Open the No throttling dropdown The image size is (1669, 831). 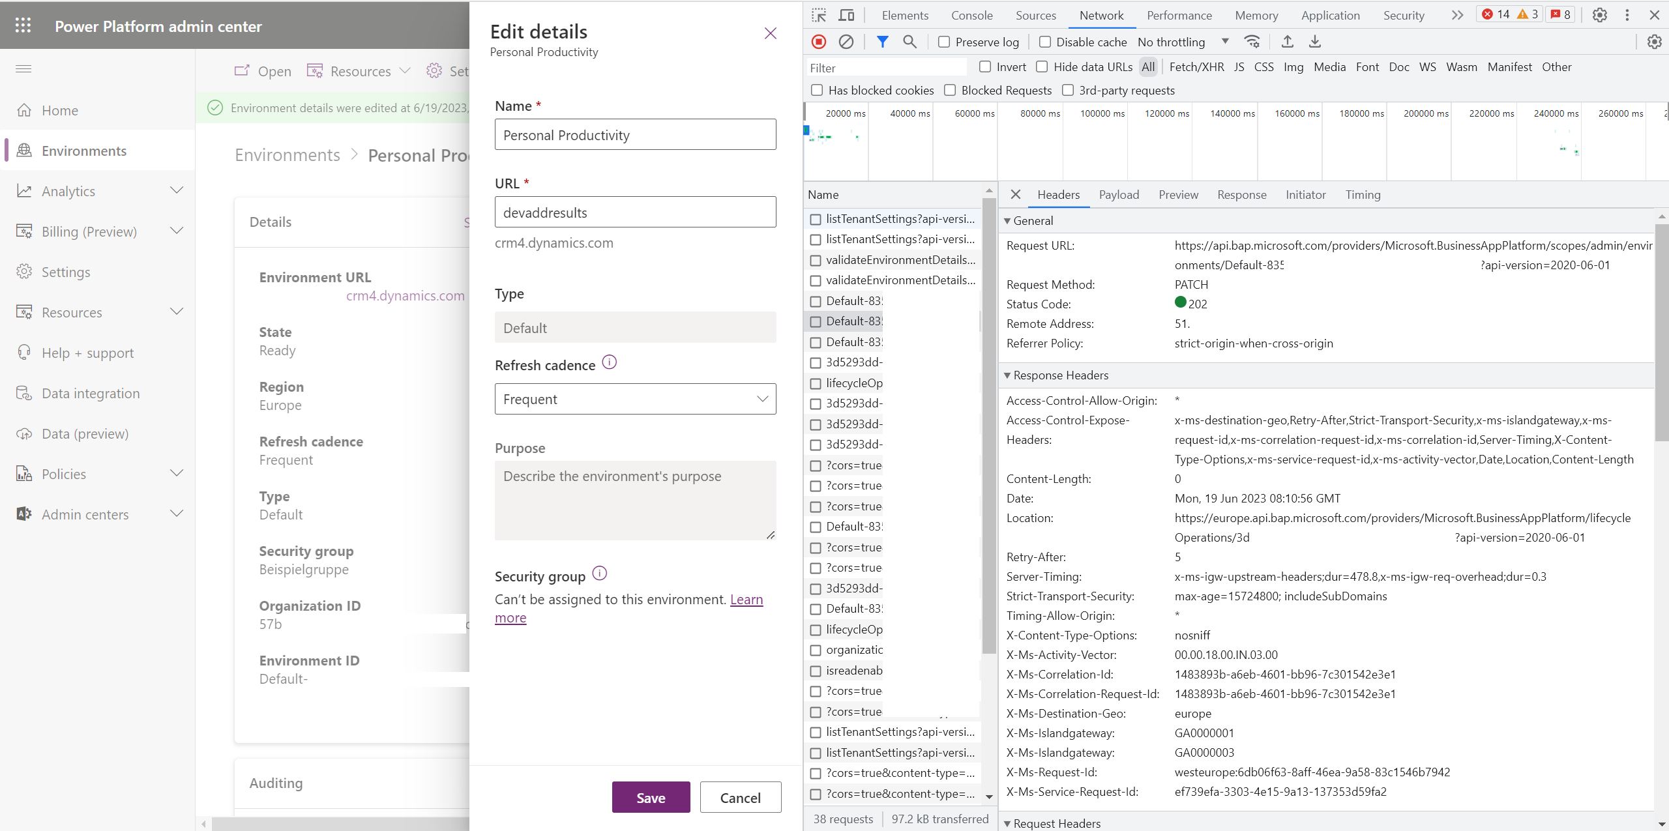(x=1183, y=42)
